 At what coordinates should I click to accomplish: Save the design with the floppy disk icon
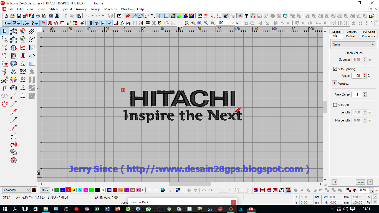pos(19,16)
